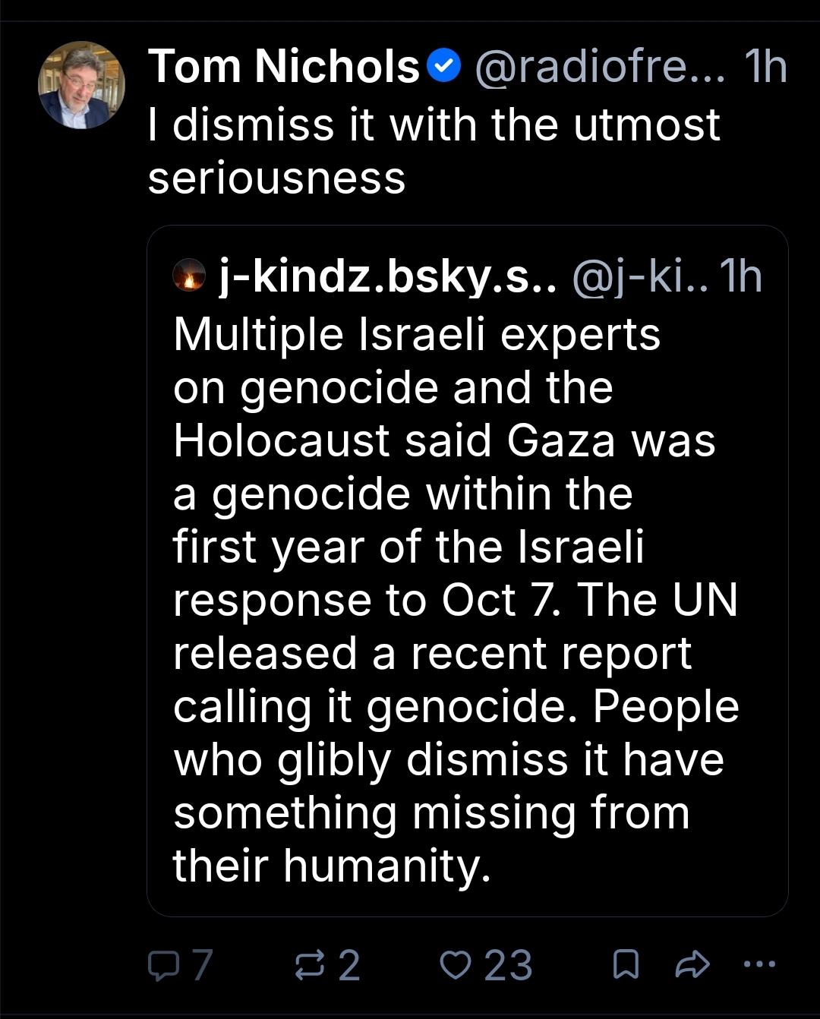
Task: Share the post via the arrow icon
Action: (x=692, y=965)
